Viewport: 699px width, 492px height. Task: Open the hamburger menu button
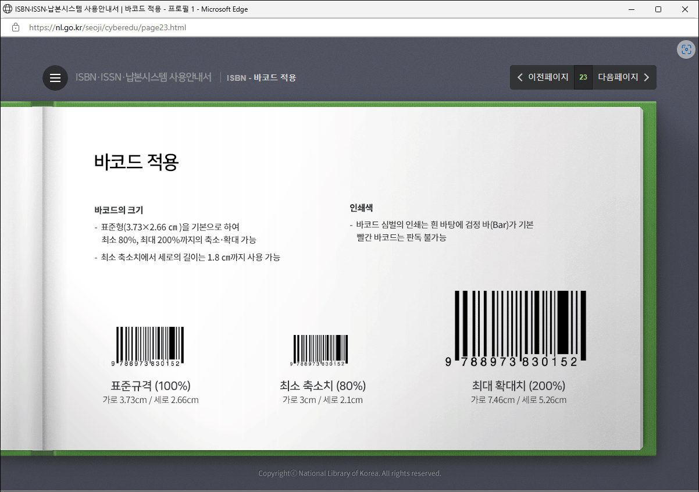pos(55,78)
